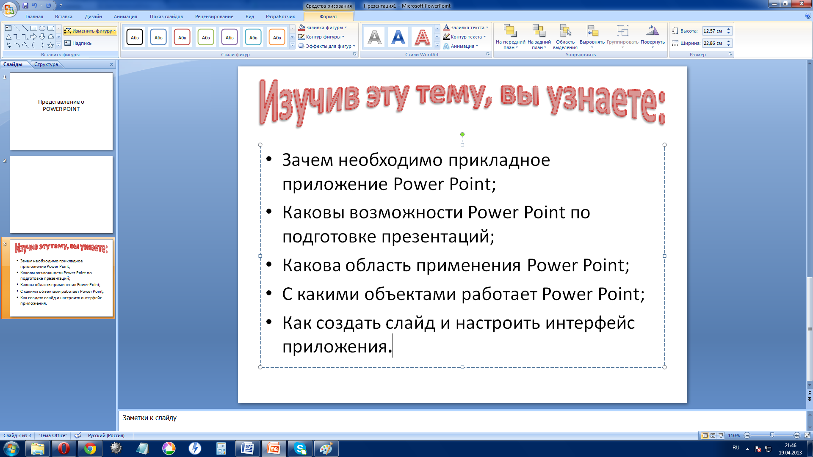Select the arrow line shape

coord(25,28)
